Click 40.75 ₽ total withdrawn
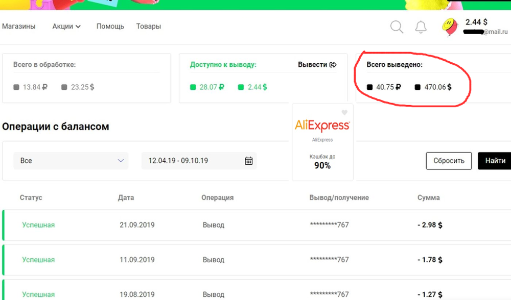 click(x=388, y=87)
